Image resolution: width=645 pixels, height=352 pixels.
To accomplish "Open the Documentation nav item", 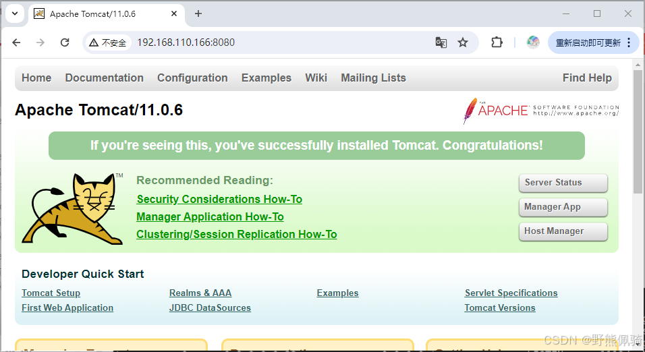I will (105, 78).
